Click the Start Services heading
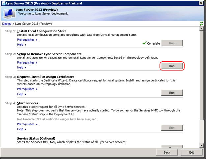The height and width of the screenshot is (159, 206). click(x=28, y=103)
